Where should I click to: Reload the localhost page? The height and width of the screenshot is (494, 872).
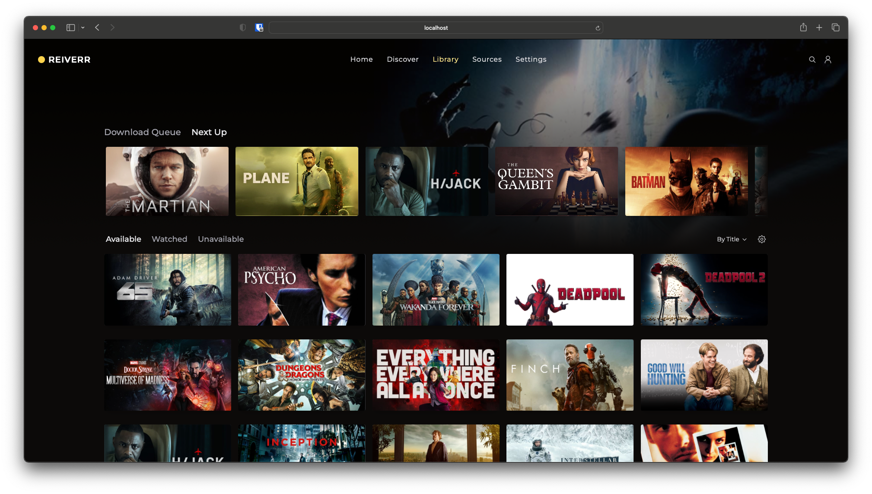(x=598, y=28)
